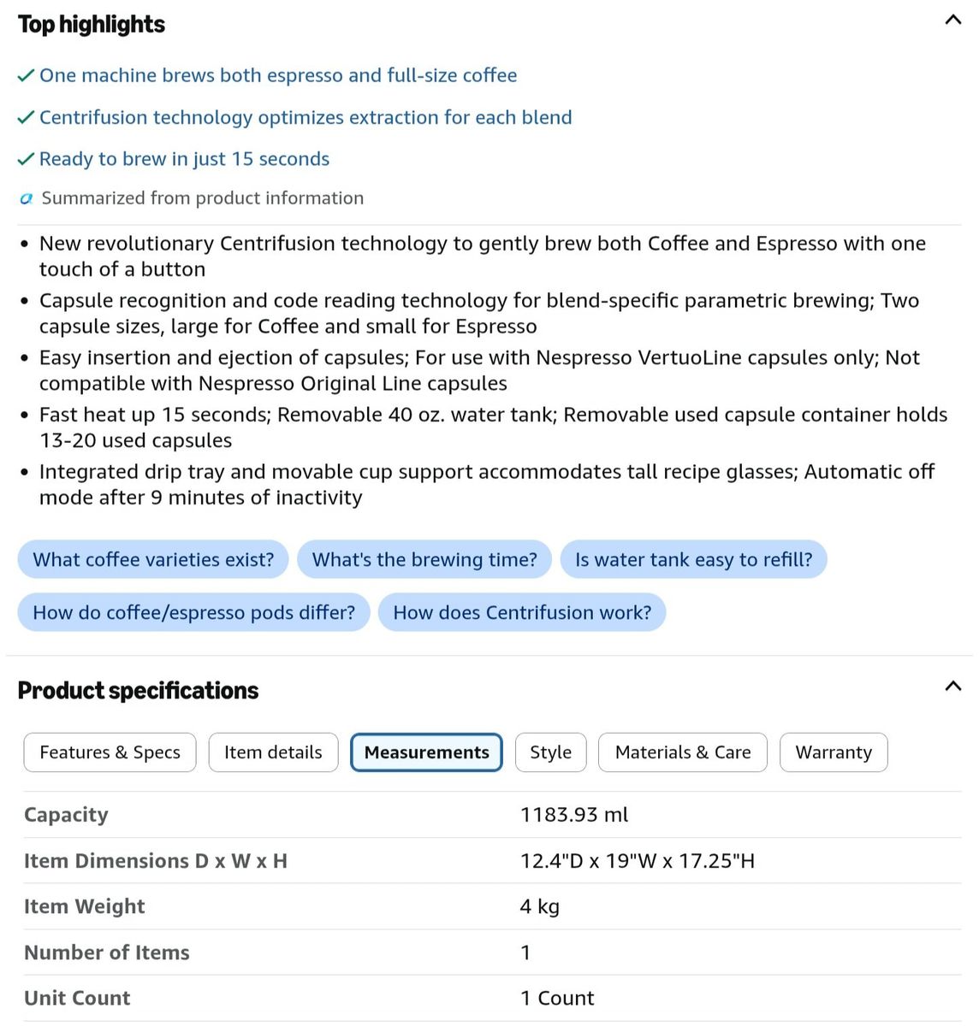Open the Warranty tab
The height and width of the screenshot is (1026, 979).
[834, 752]
